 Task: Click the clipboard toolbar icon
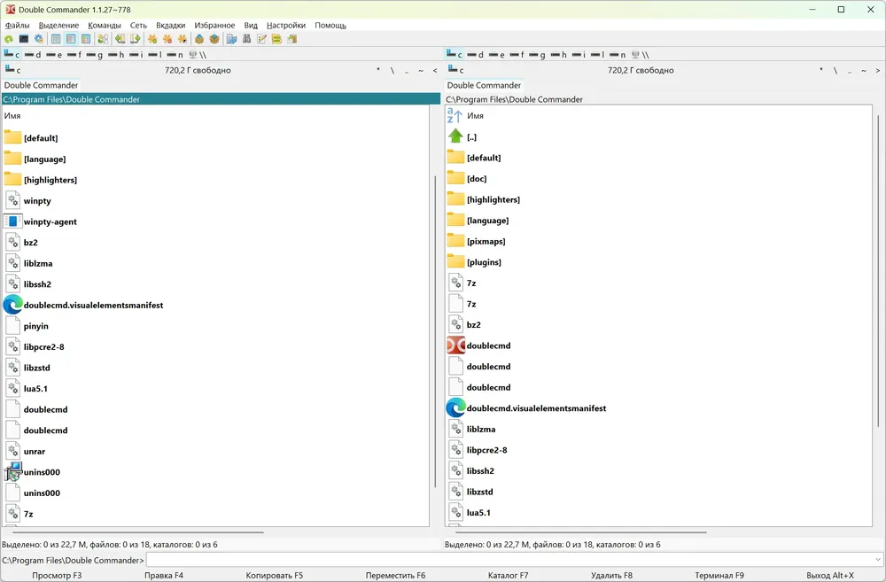tap(291, 39)
